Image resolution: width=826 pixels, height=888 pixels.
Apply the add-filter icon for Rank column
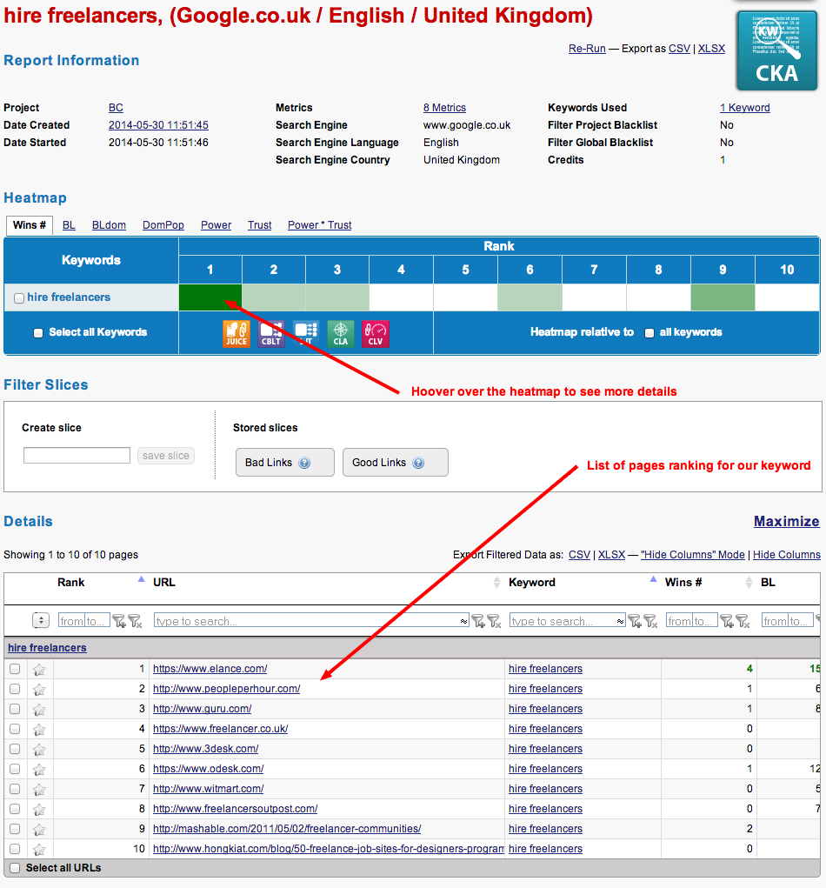[119, 621]
